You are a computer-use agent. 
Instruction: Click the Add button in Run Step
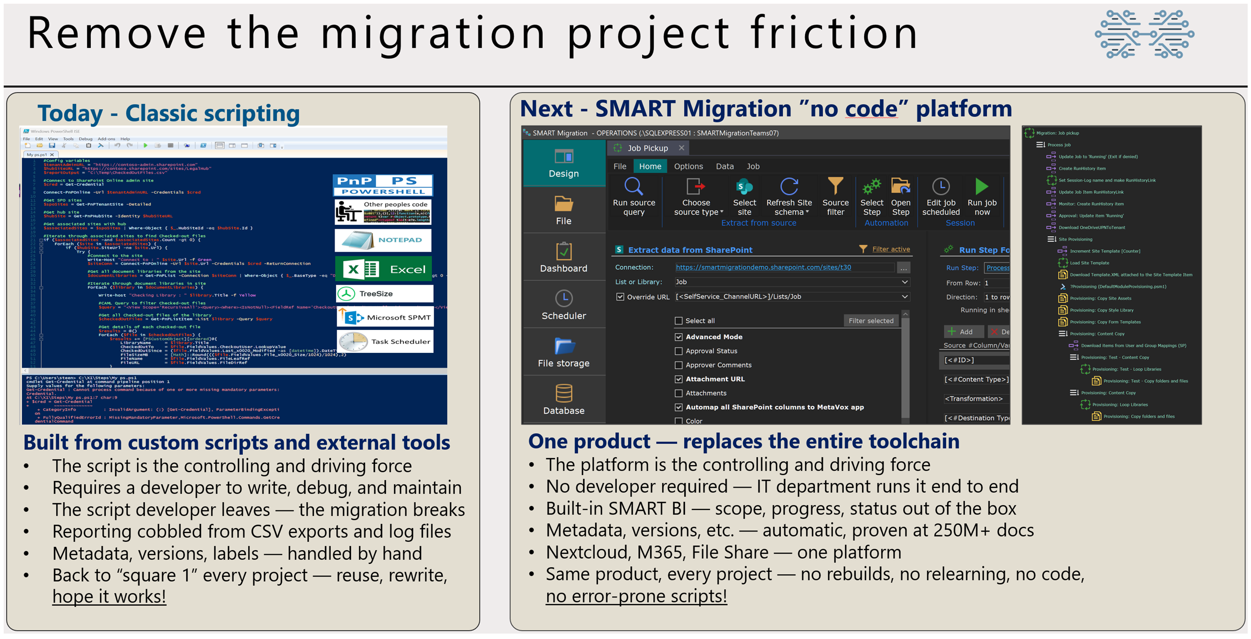coord(963,331)
